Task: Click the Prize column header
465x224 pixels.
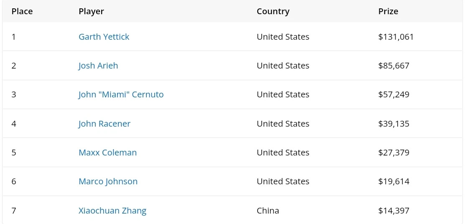Action: (388, 11)
